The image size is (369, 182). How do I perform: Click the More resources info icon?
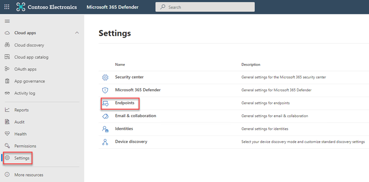[x=7, y=175]
